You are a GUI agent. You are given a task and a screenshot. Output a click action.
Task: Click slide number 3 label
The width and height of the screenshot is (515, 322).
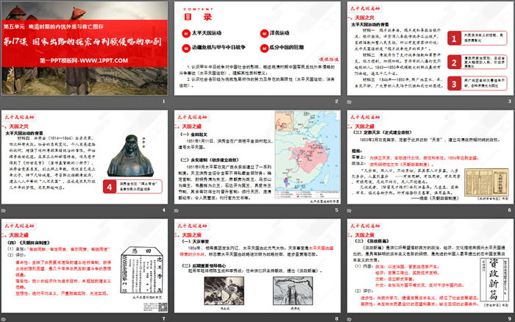(x=509, y=101)
